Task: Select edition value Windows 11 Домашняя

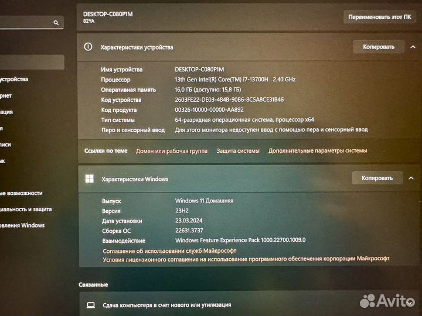Action: 205,201
